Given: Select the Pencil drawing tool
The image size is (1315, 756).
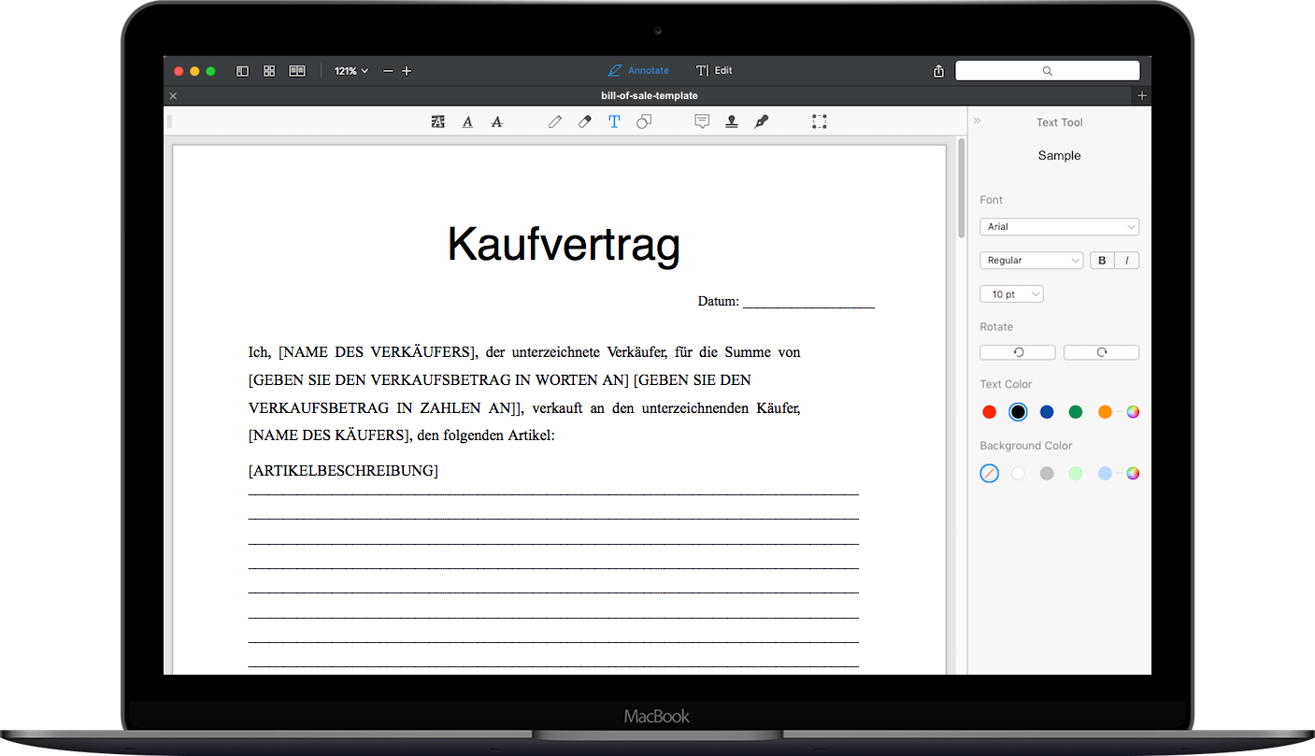Looking at the screenshot, I should 555,121.
